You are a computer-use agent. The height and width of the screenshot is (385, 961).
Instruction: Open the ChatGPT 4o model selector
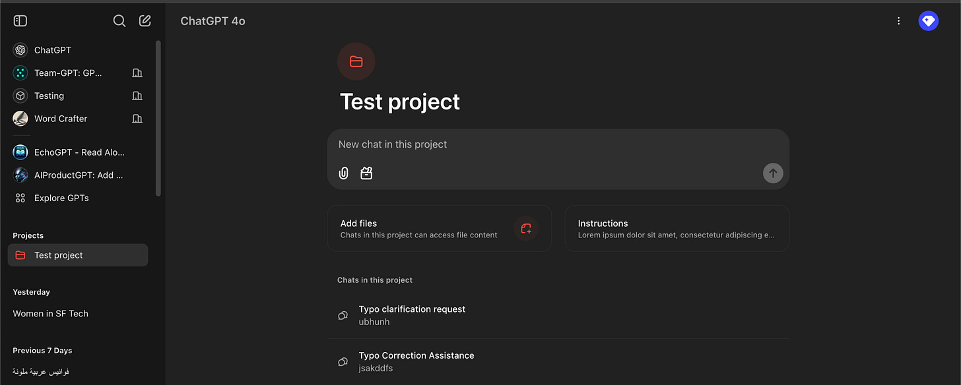(213, 21)
